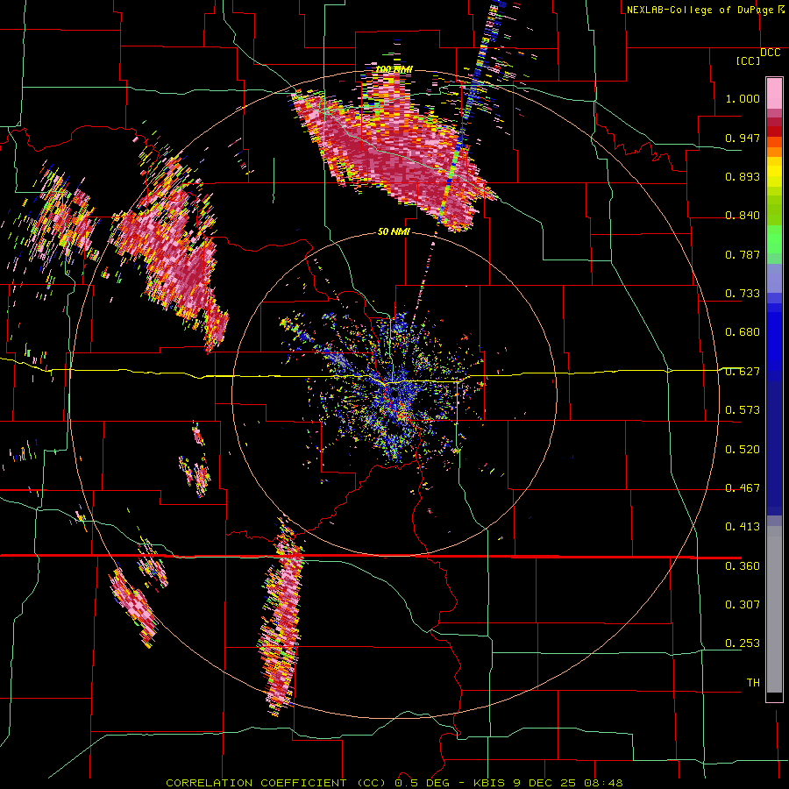Click the bright green band of color bar
The width and height of the screenshot is (789, 789).
774,239
